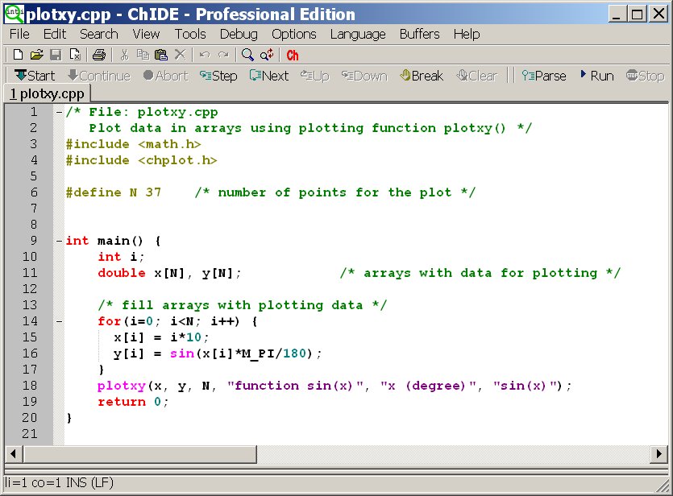Print the document using the printer icon
The height and width of the screenshot is (496, 673).
coord(98,55)
